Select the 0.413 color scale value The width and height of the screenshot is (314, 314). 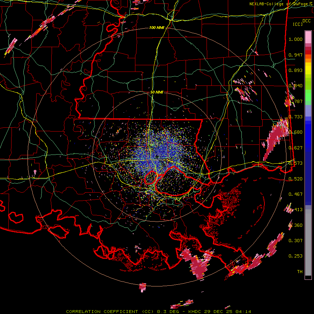tap(296, 210)
